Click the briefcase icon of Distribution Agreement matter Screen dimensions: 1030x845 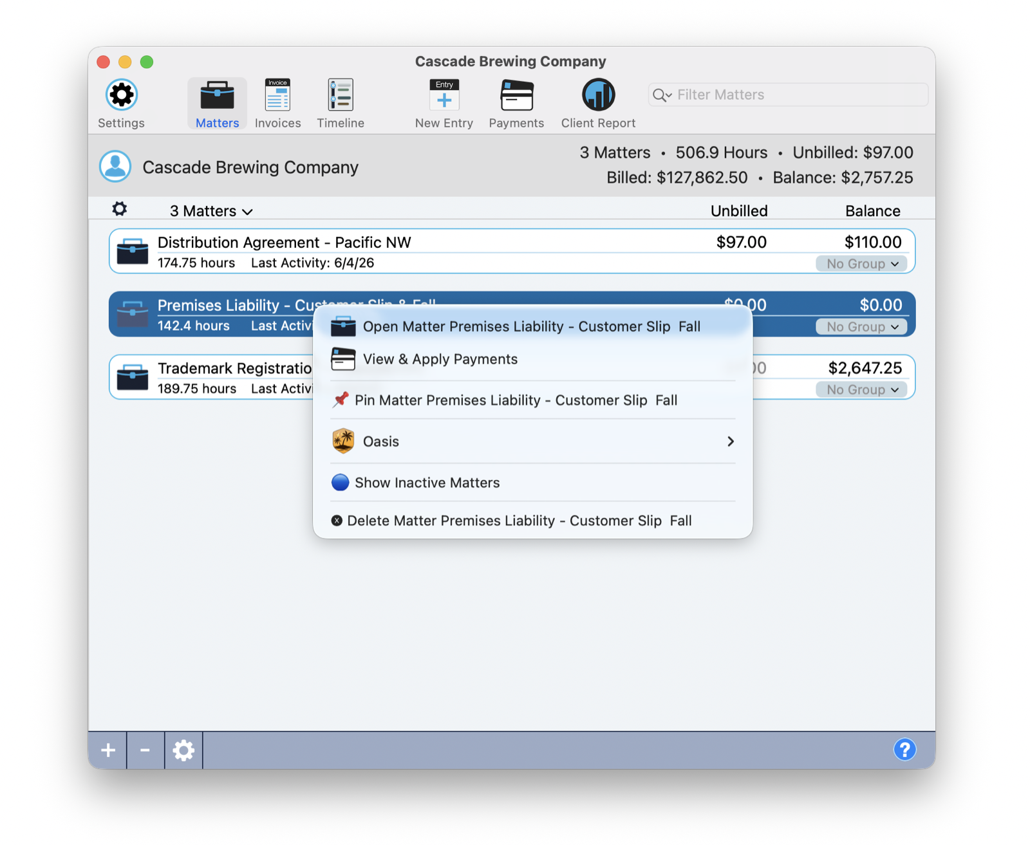[133, 251]
